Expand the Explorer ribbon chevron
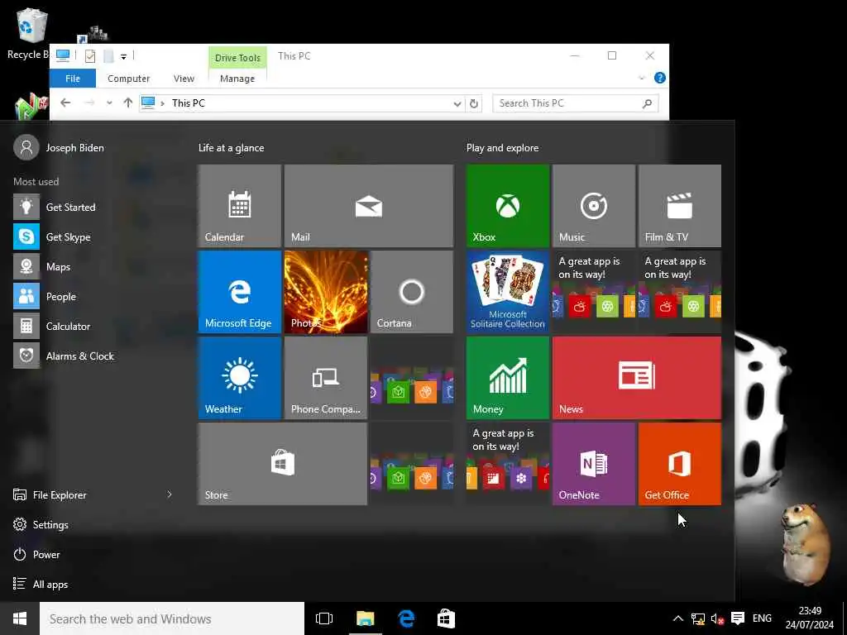The image size is (847, 635). point(642,78)
